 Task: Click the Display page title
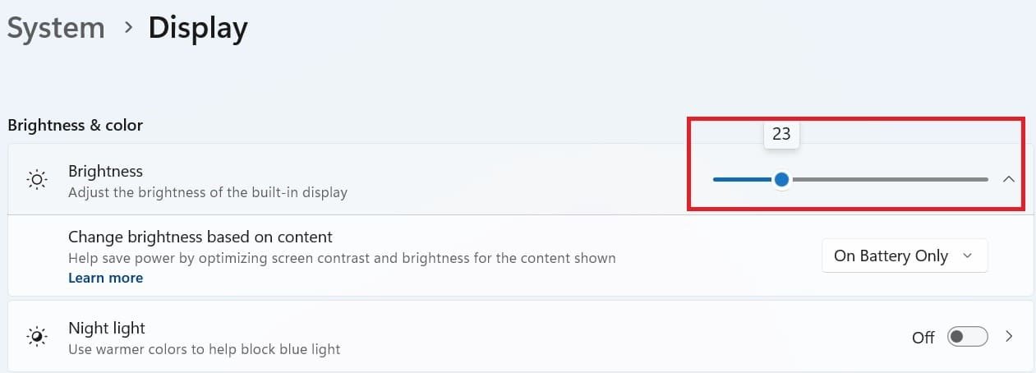tap(197, 29)
